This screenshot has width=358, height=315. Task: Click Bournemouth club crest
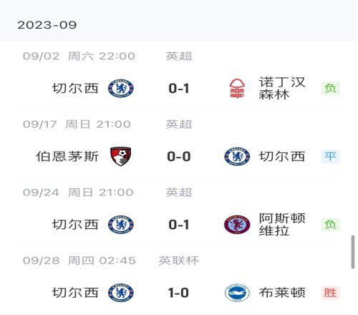(121, 156)
